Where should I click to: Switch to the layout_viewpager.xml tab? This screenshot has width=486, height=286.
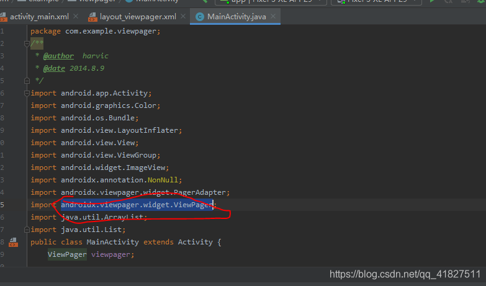point(138,17)
